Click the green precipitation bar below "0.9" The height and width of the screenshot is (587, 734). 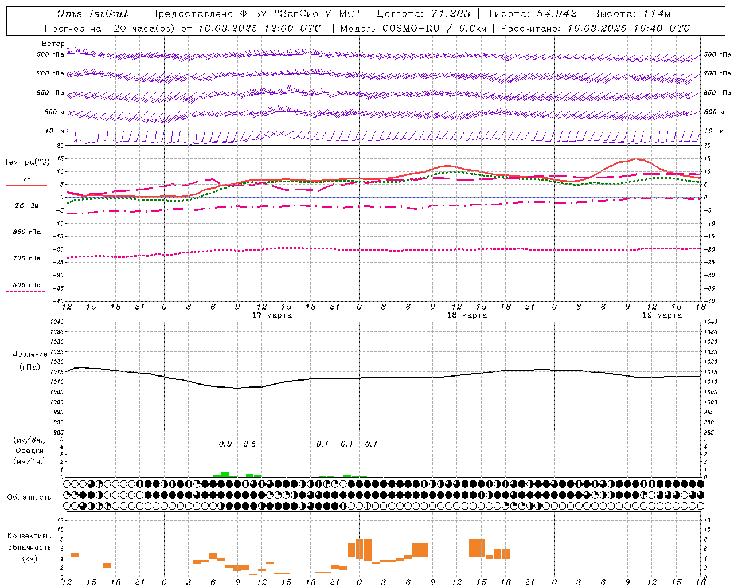click(225, 474)
